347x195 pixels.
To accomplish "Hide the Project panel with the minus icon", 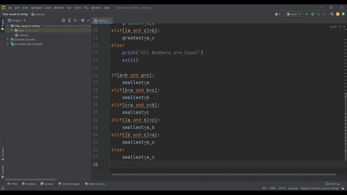I will click(88, 21).
